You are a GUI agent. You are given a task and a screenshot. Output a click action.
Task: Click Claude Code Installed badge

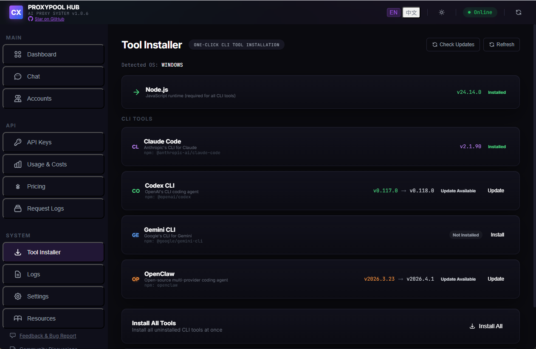click(x=497, y=146)
